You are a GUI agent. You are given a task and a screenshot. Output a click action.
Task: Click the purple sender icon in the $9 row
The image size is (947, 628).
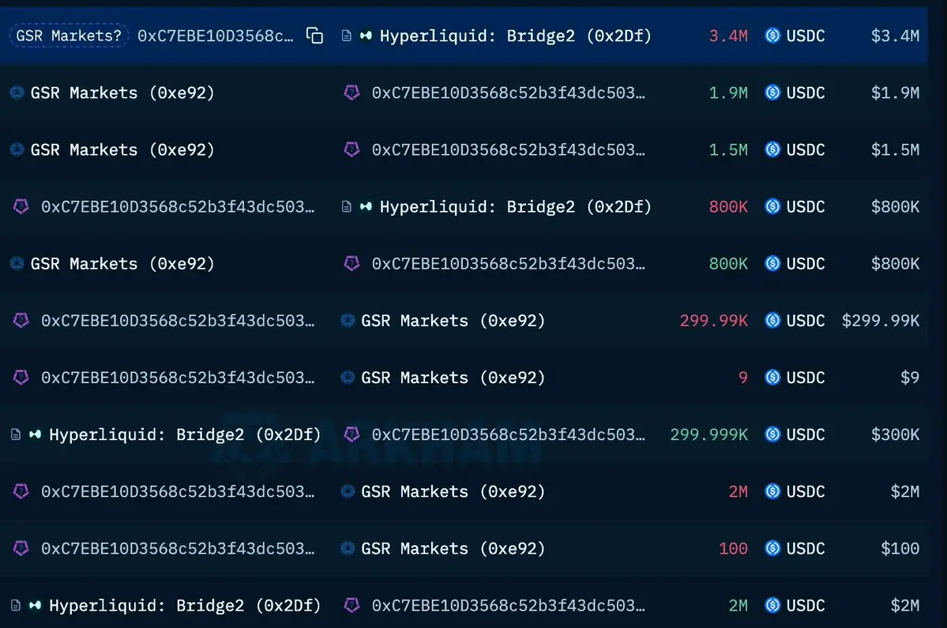pos(21,378)
